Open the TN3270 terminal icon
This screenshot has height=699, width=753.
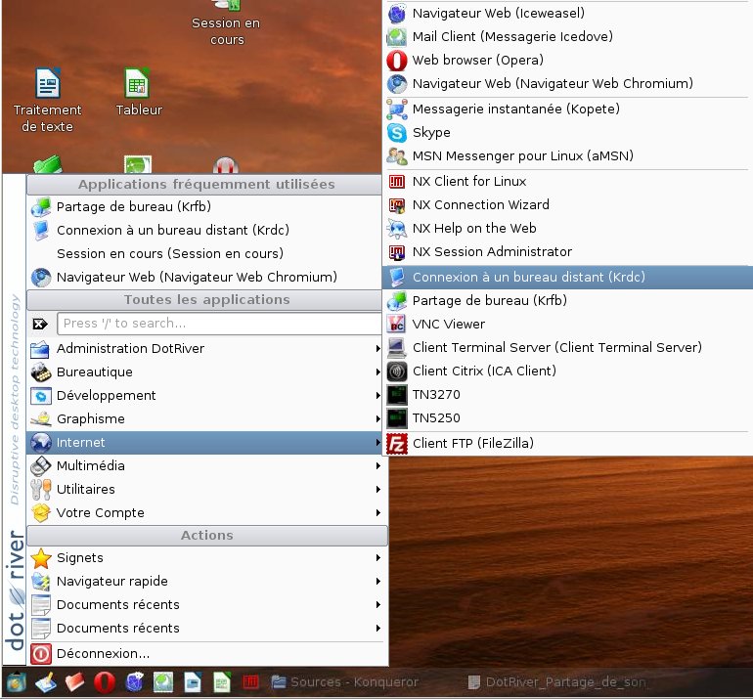pos(397,395)
